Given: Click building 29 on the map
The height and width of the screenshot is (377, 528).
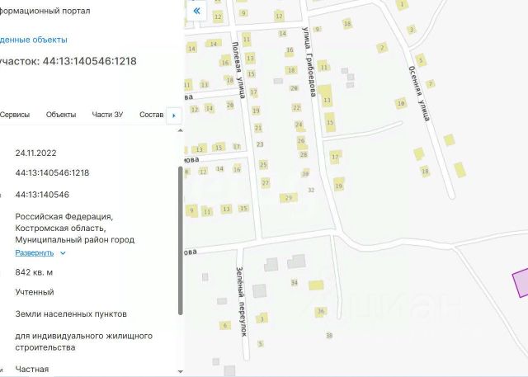Looking at the screenshot, I should 289,198.
